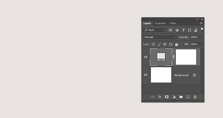Image resolution: width=223 pixels, height=118 pixels.
Task: Open the Normal blend mode dropdown
Action: 160,37
